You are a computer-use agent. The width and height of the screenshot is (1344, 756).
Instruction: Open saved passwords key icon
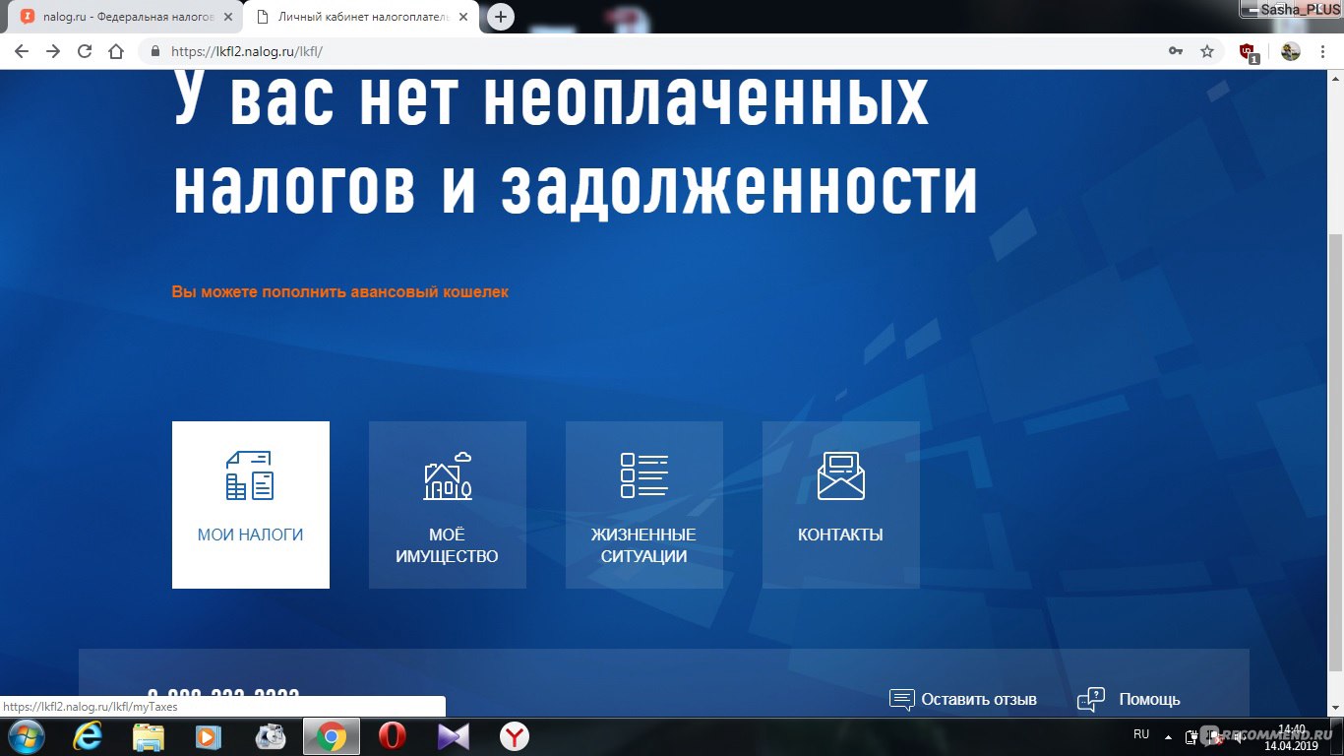1175,51
